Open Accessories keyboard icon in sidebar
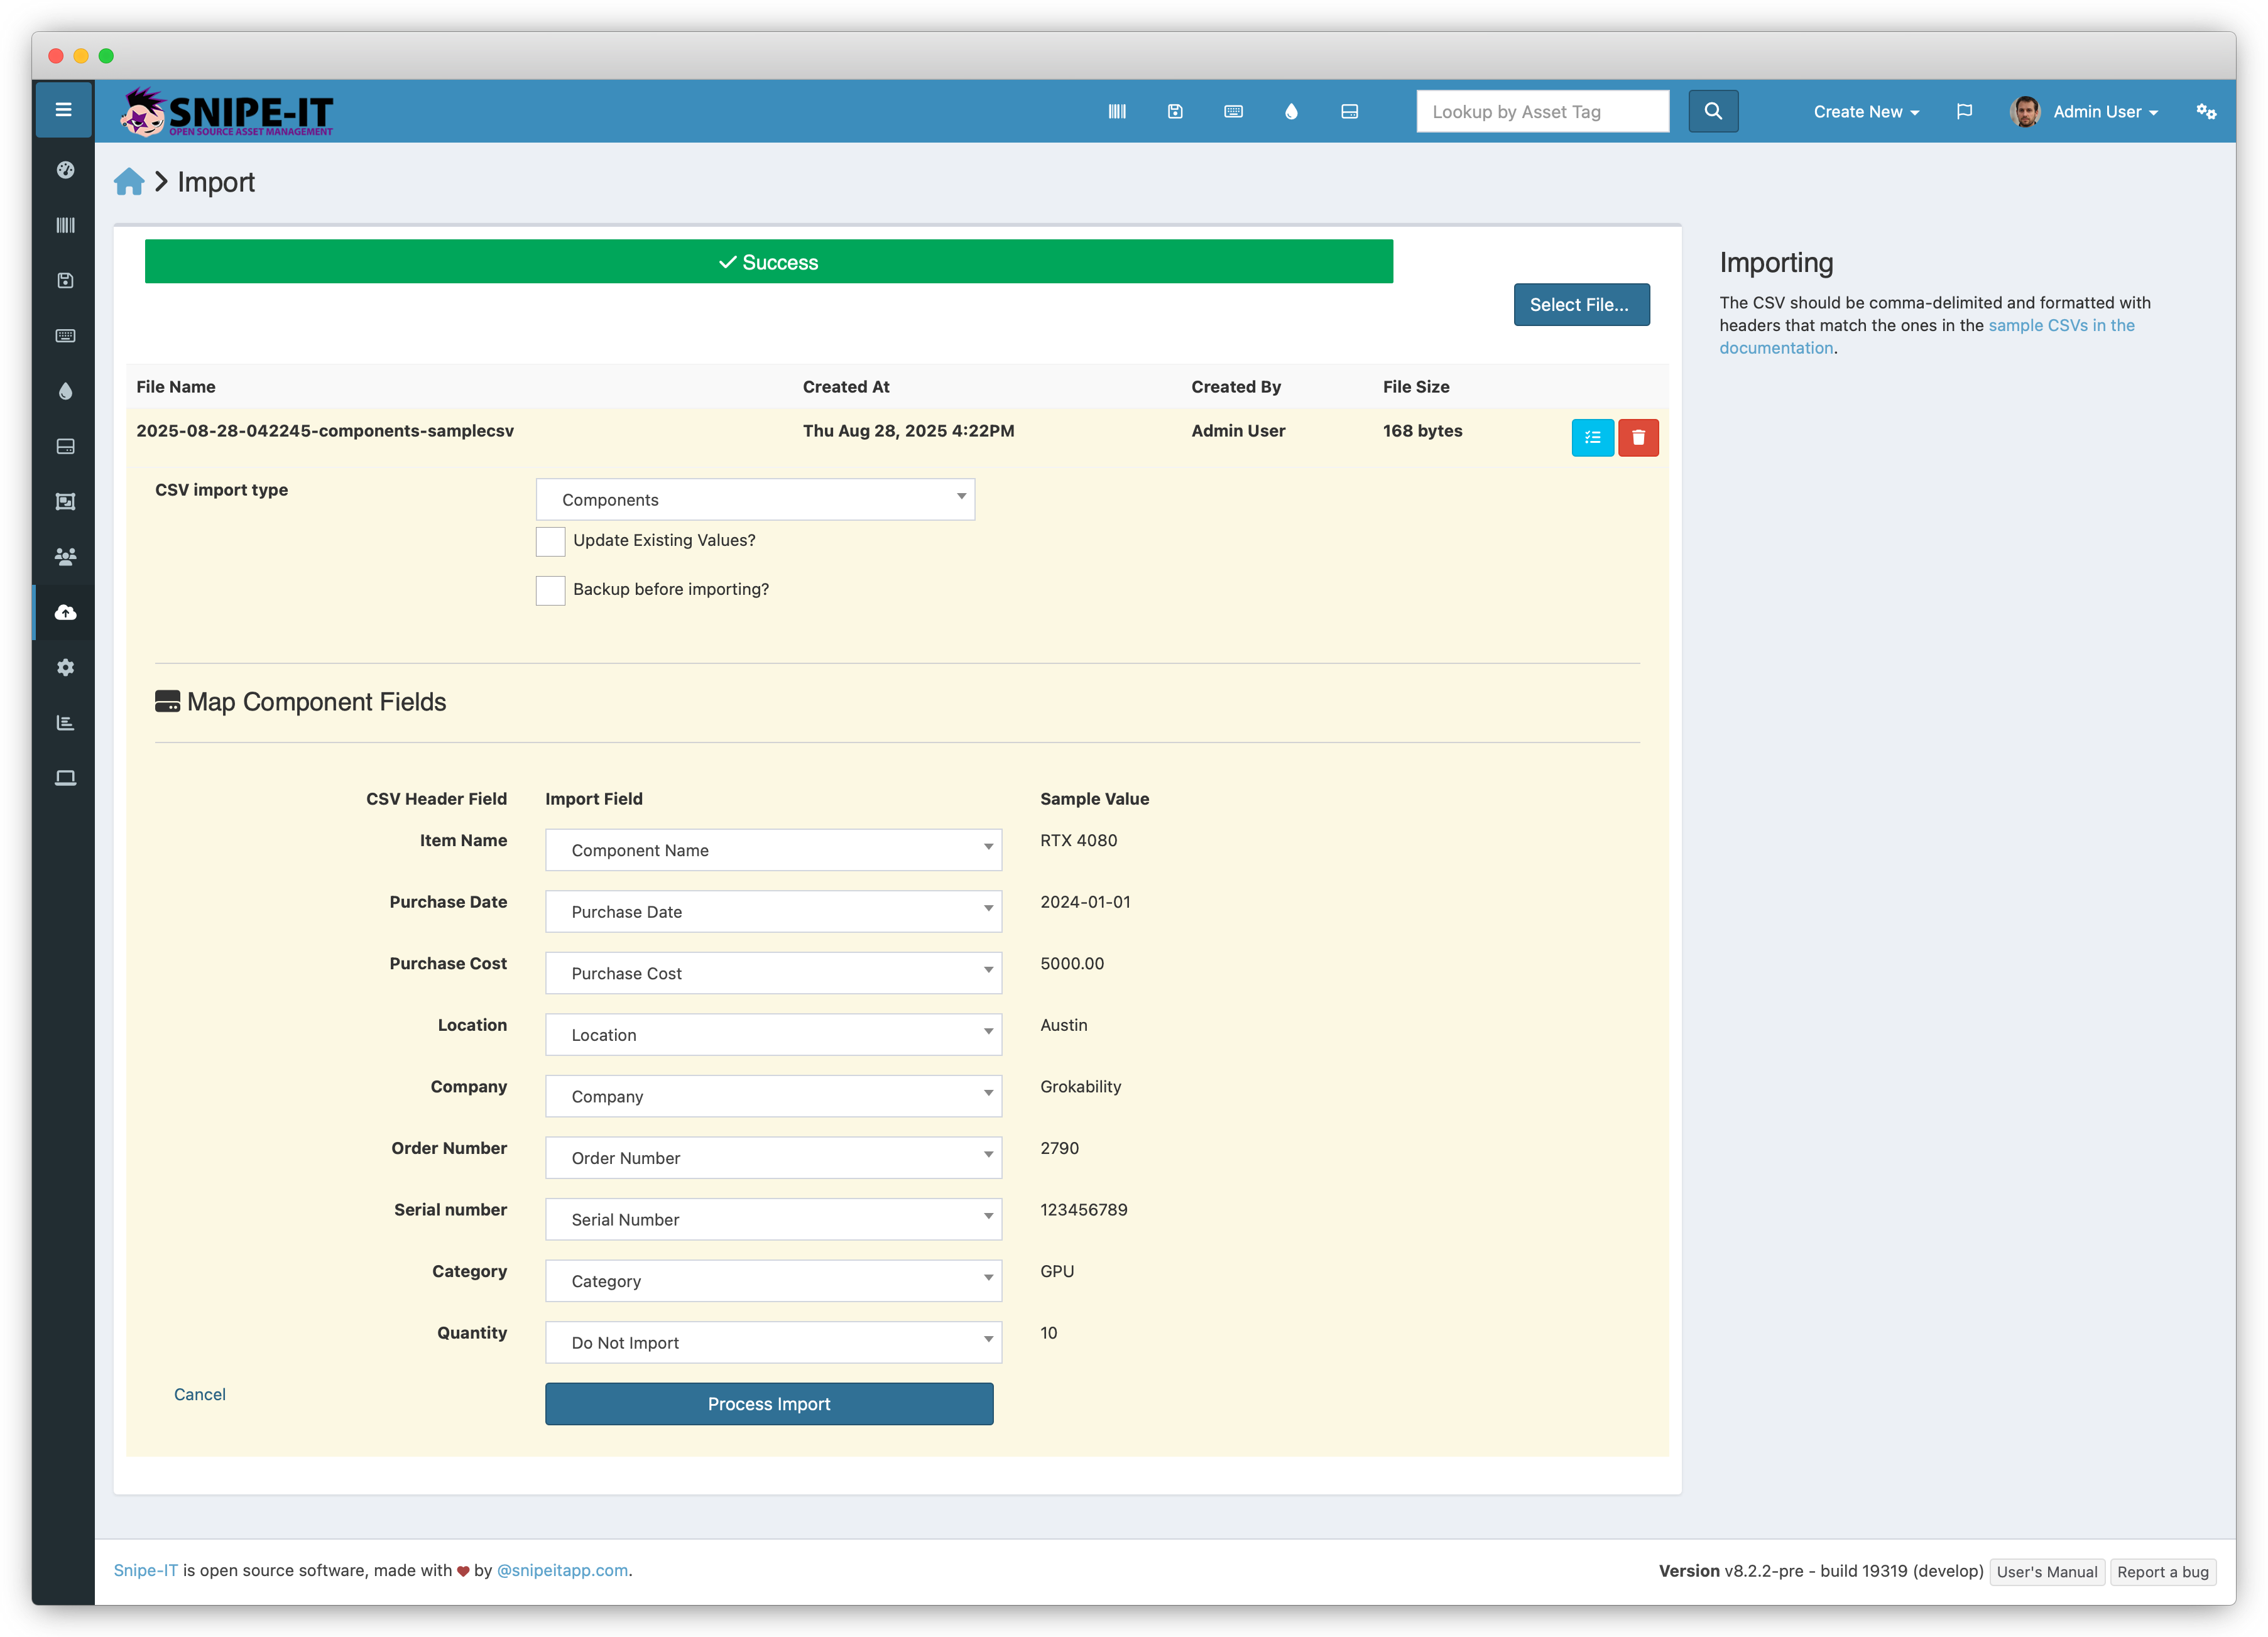 [65, 336]
